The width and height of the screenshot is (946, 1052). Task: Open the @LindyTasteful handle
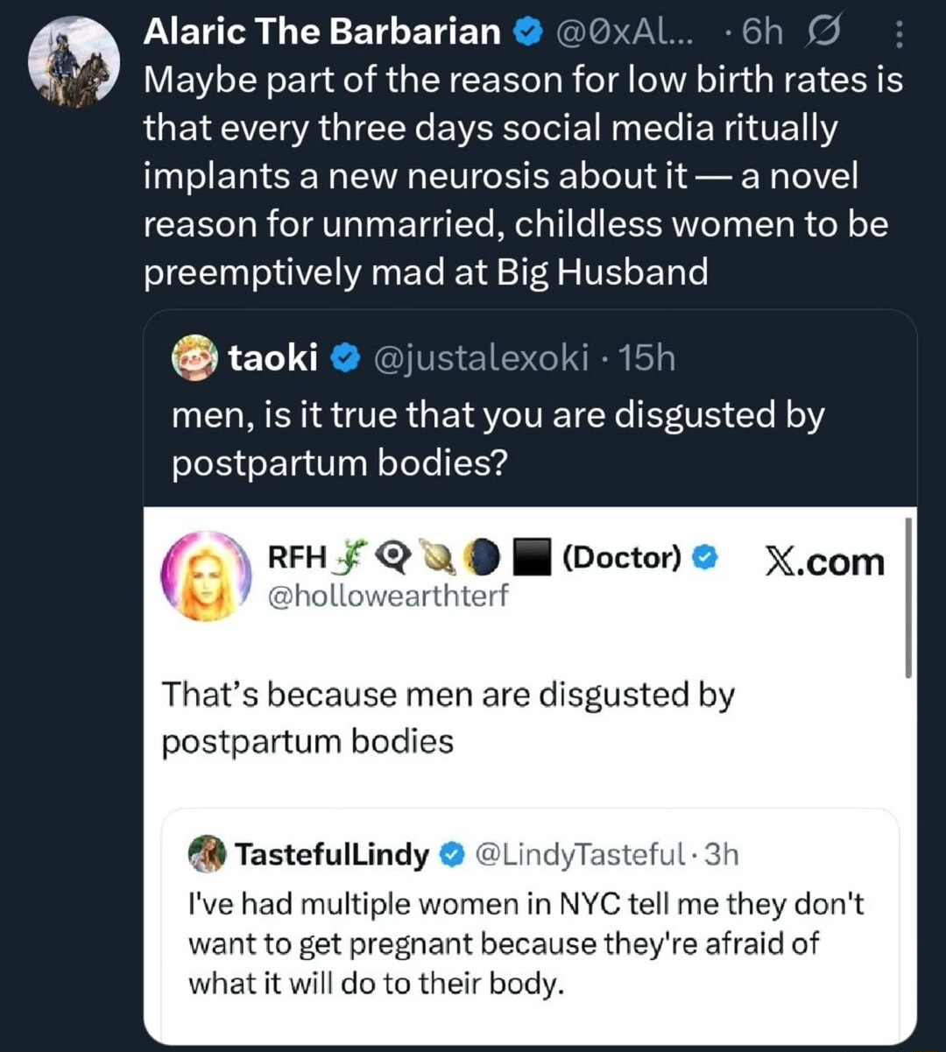578,853
